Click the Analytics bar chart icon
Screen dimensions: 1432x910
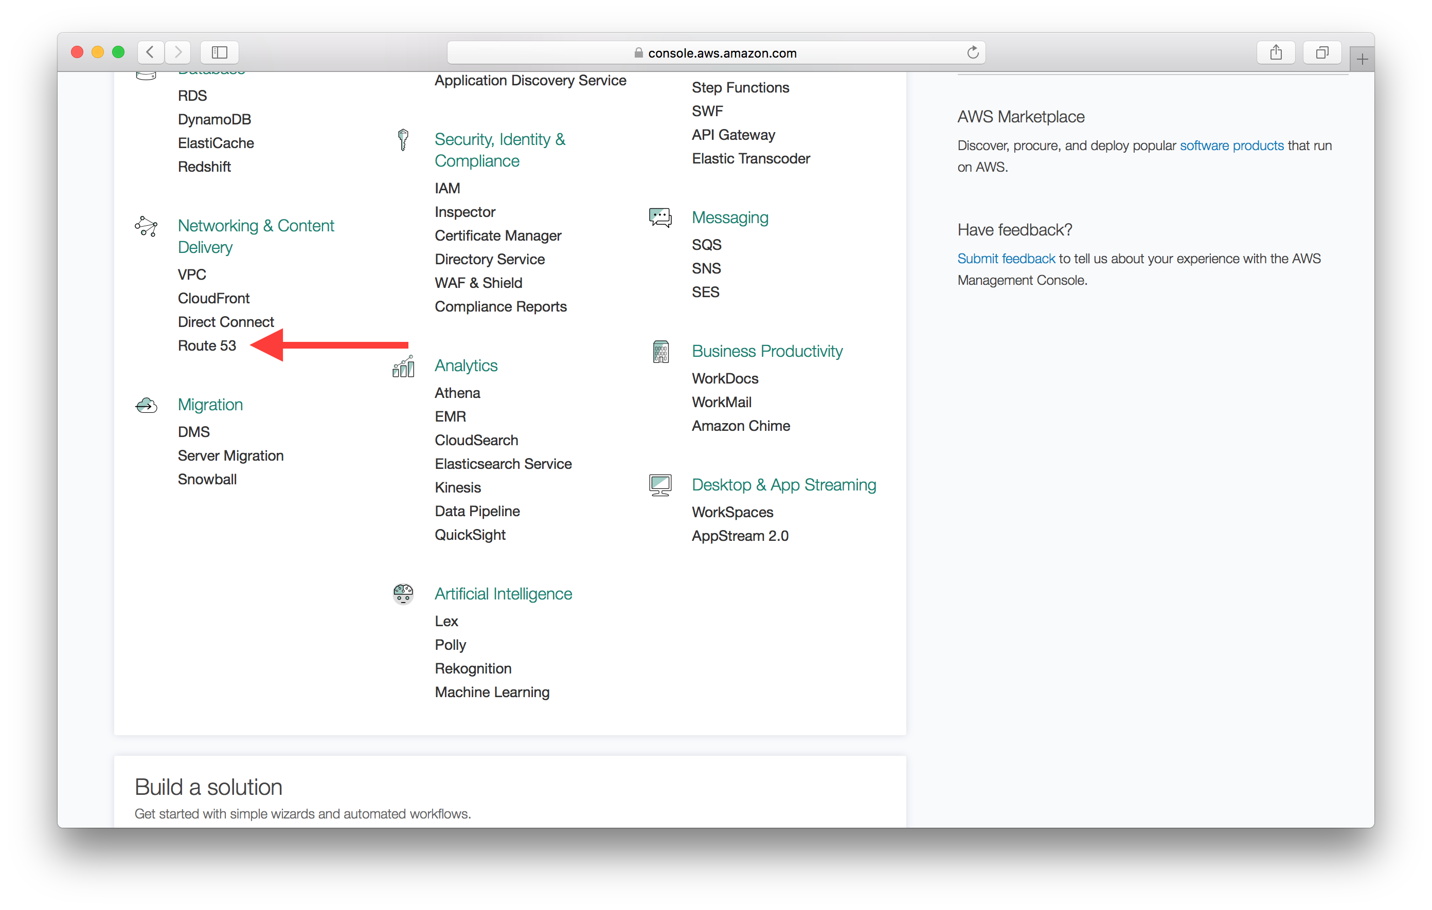coord(403,367)
